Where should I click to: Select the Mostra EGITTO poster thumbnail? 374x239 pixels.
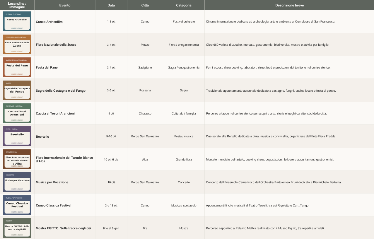click(x=17, y=228)
